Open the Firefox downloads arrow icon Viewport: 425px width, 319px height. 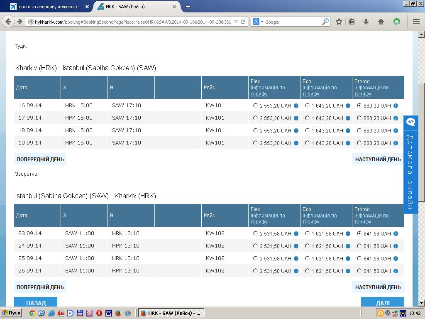click(x=366, y=22)
